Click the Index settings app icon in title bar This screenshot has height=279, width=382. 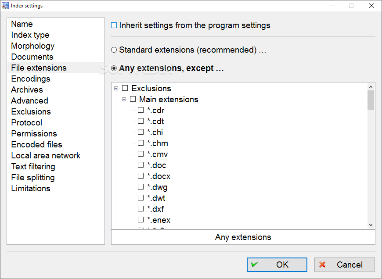(5, 6)
